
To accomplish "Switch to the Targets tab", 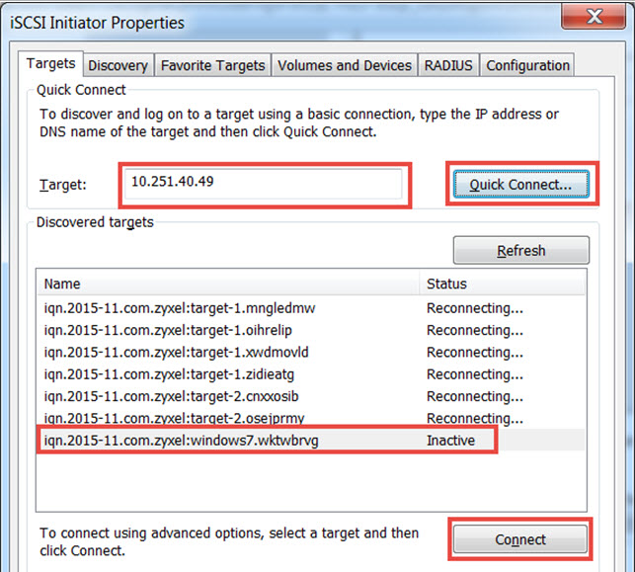I will point(50,64).
